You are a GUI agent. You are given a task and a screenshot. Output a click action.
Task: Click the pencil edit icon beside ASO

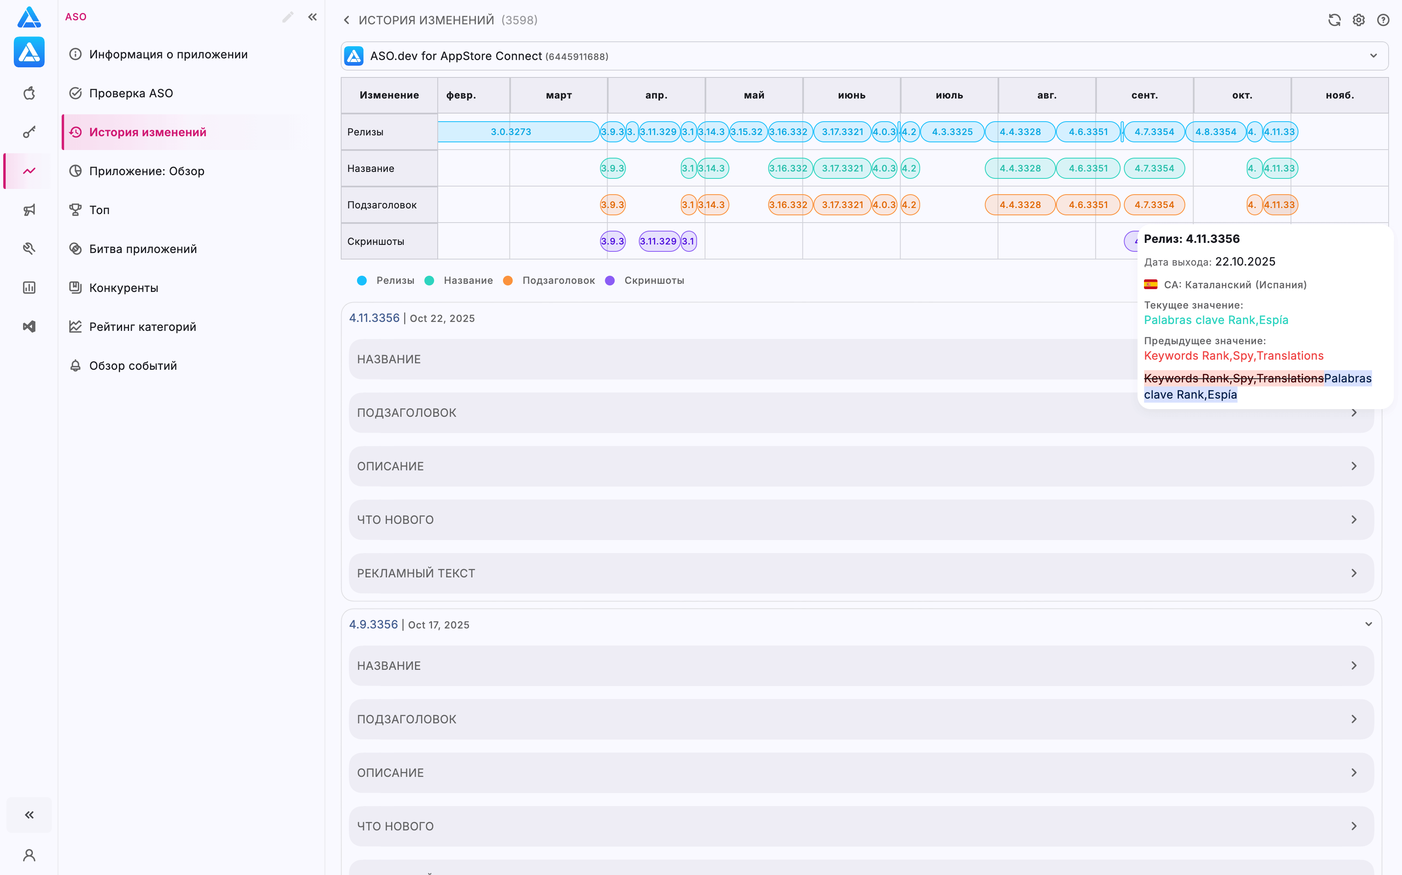pos(288,17)
